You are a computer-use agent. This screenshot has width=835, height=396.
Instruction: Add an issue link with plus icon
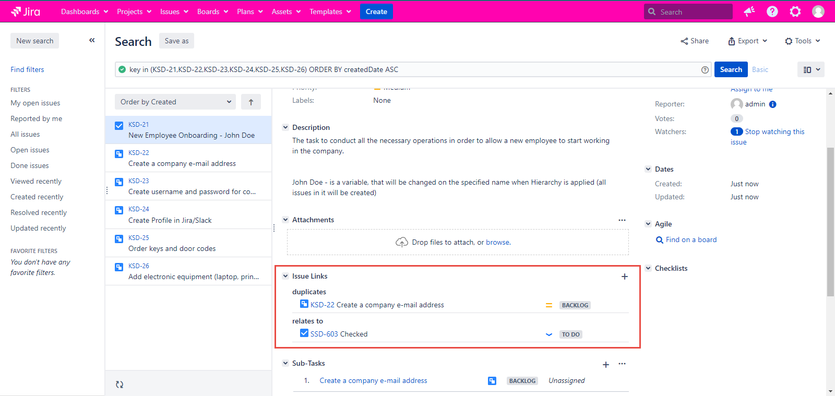(624, 277)
